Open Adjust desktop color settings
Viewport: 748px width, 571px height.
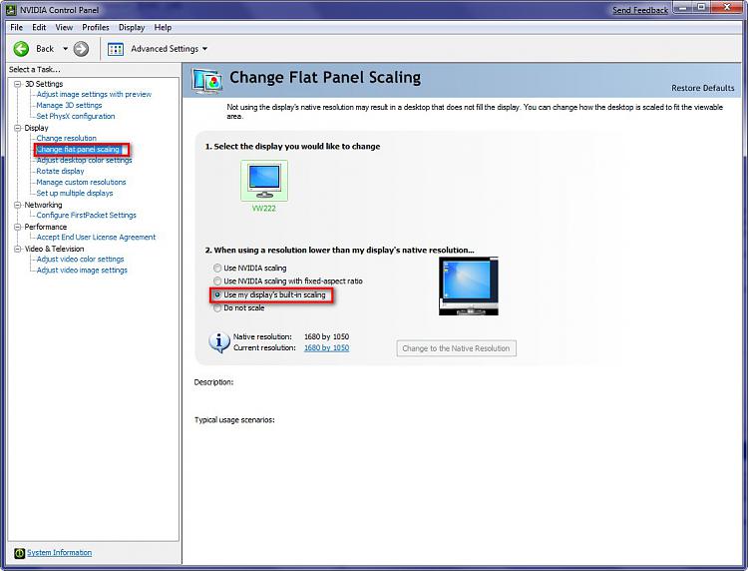pos(84,161)
